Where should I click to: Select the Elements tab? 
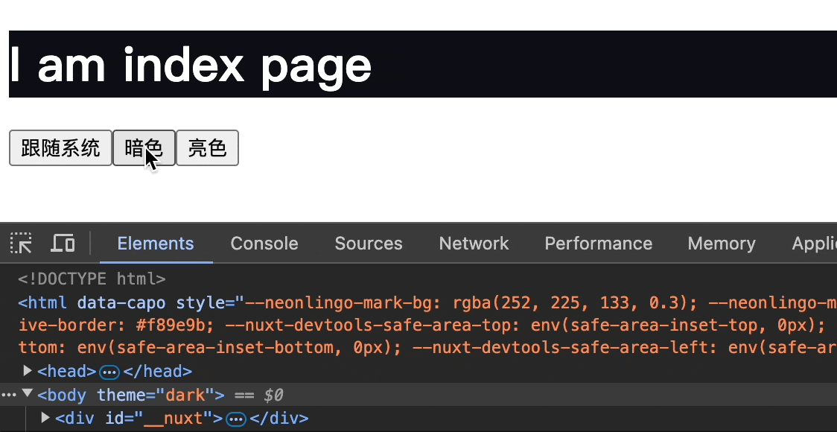pos(156,244)
